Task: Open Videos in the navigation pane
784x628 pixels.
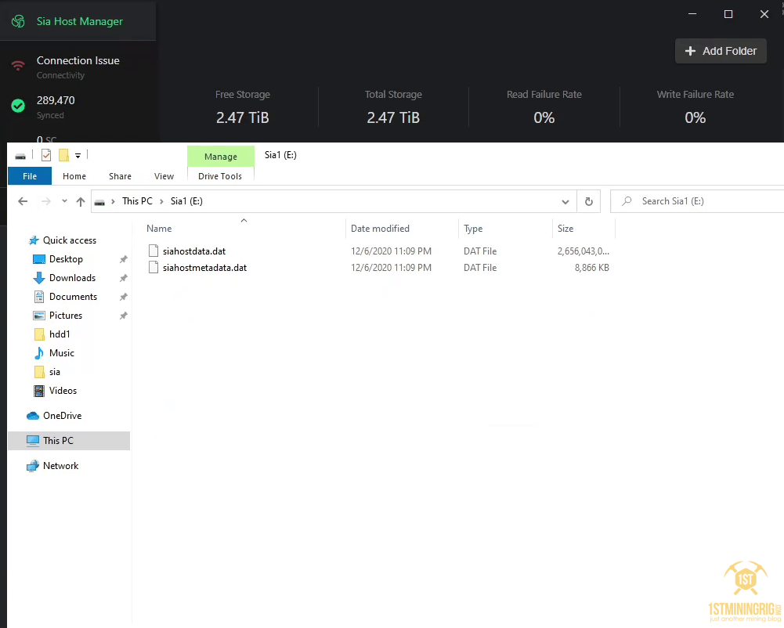Action: click(x=63, y=391)
